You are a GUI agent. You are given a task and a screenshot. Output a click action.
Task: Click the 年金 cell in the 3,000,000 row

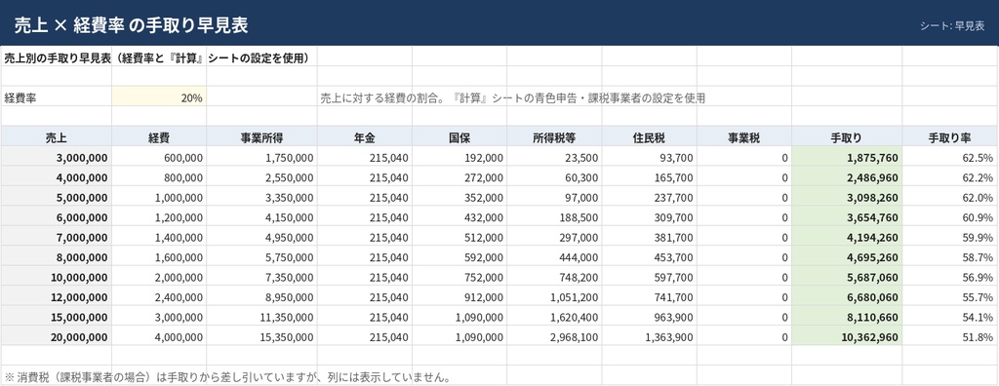[x=365, y=157]
